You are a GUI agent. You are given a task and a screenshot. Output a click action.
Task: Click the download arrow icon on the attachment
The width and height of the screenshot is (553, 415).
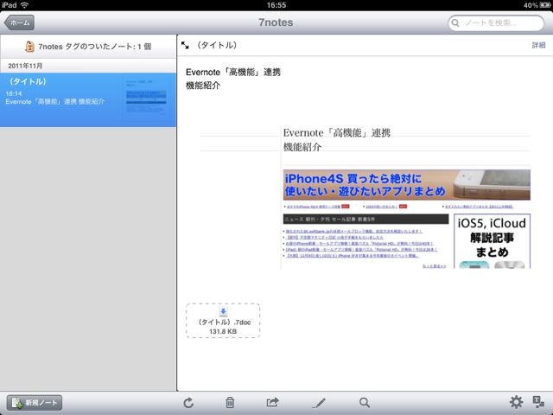(x=223, y=311)
